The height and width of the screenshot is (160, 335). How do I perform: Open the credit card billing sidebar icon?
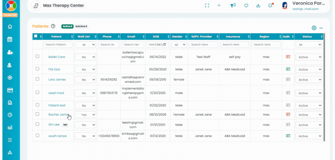coord(10,90)
